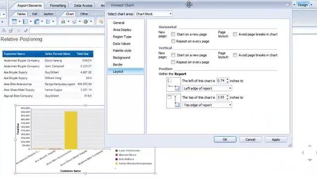Click the yellow icon right of the chart toolbar
The width and height of the screenshot is (317, 178).
[x=101, y=21]
